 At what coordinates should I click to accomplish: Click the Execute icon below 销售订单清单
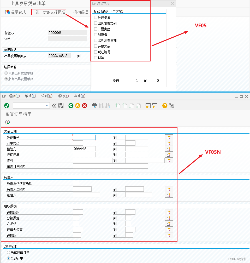click(x=7, y=122)
